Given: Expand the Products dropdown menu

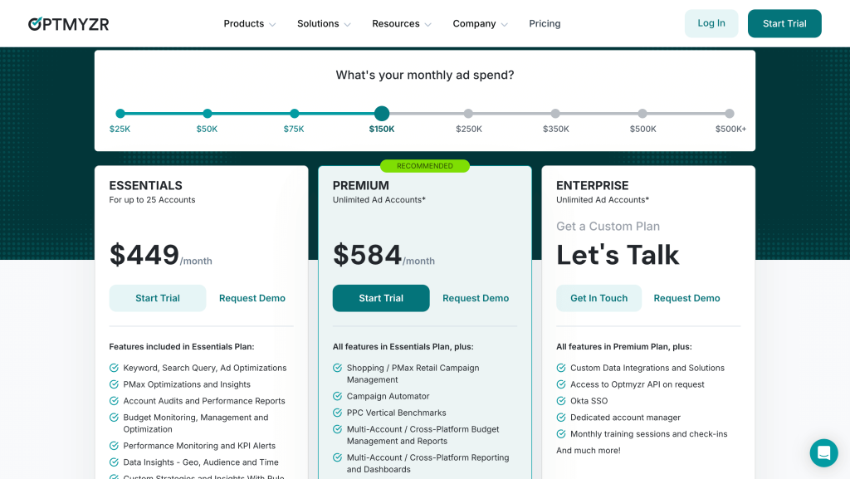Looking at the screenshot, I should (x=243, y=23).
